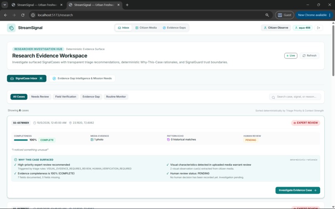Filter by Routine Monitor
335x209 pixels.
(x=116, y=97)
